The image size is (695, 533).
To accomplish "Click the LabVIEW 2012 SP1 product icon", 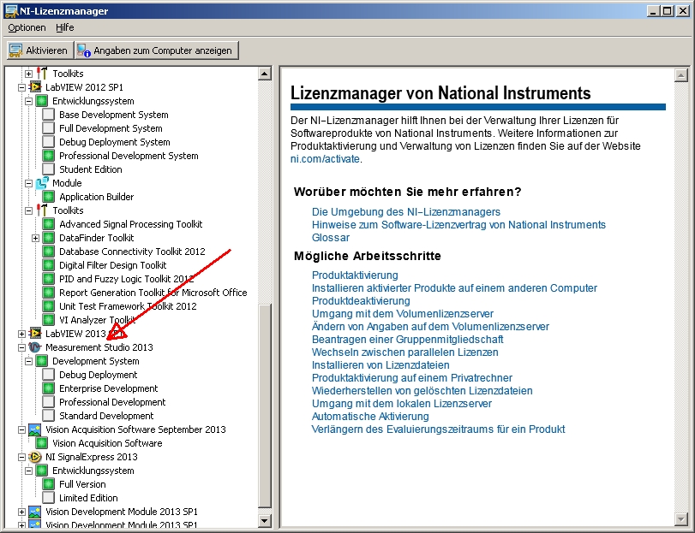I will (35, 87).
